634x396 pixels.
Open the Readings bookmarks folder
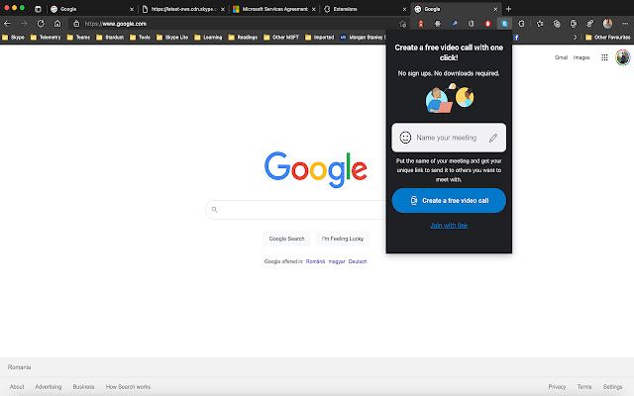tap(243, 38)
